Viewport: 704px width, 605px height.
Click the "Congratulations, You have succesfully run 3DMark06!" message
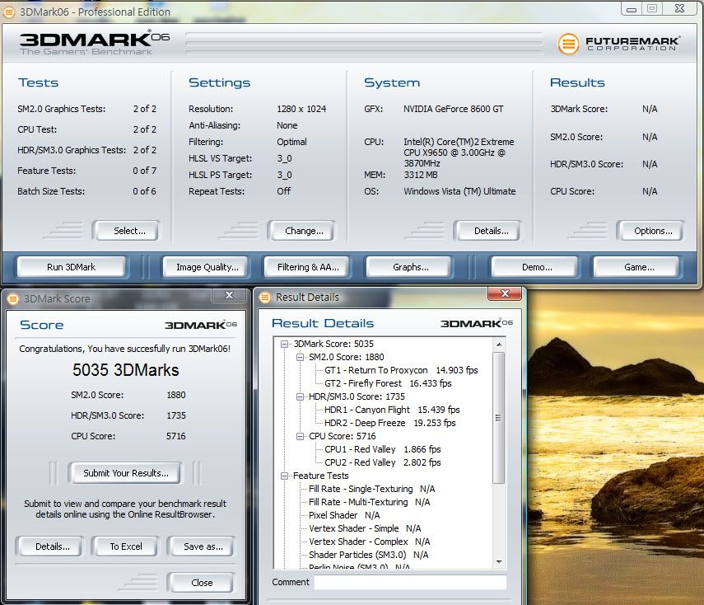point(125,349)
